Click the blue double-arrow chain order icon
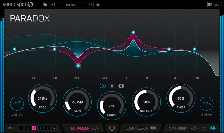This screenshot has height=133, width=224. 213,128
